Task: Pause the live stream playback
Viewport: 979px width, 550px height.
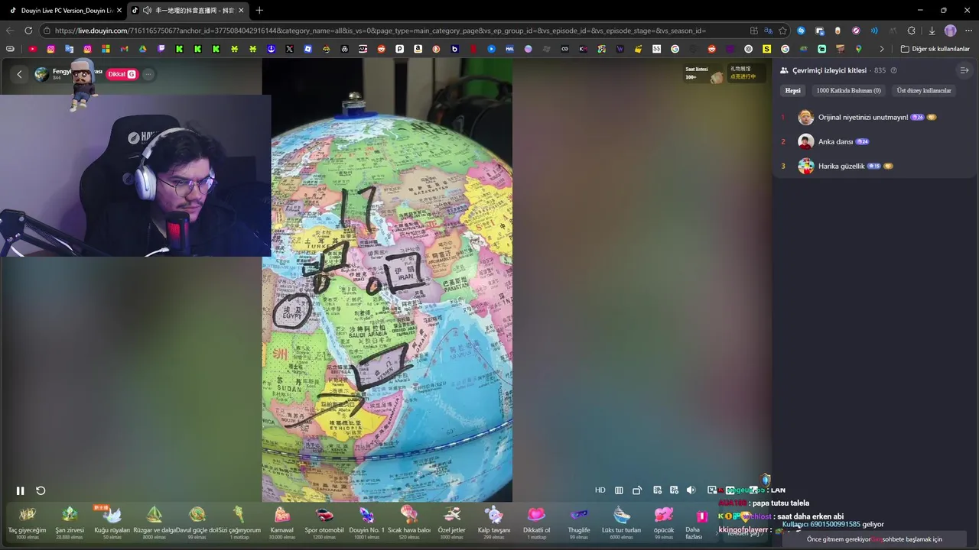Action: (x=20, y=490)
